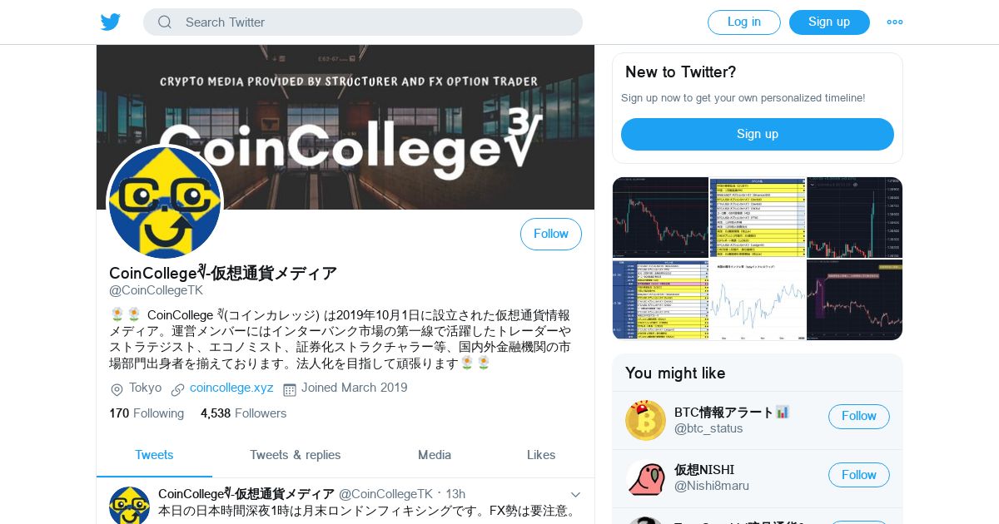
Task: Open the Media tab
Action: point(435,455)
